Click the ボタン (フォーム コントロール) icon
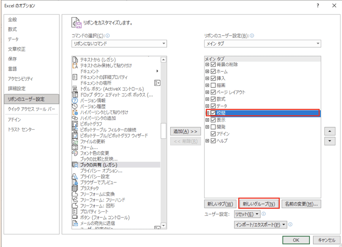 coord(75,217)
